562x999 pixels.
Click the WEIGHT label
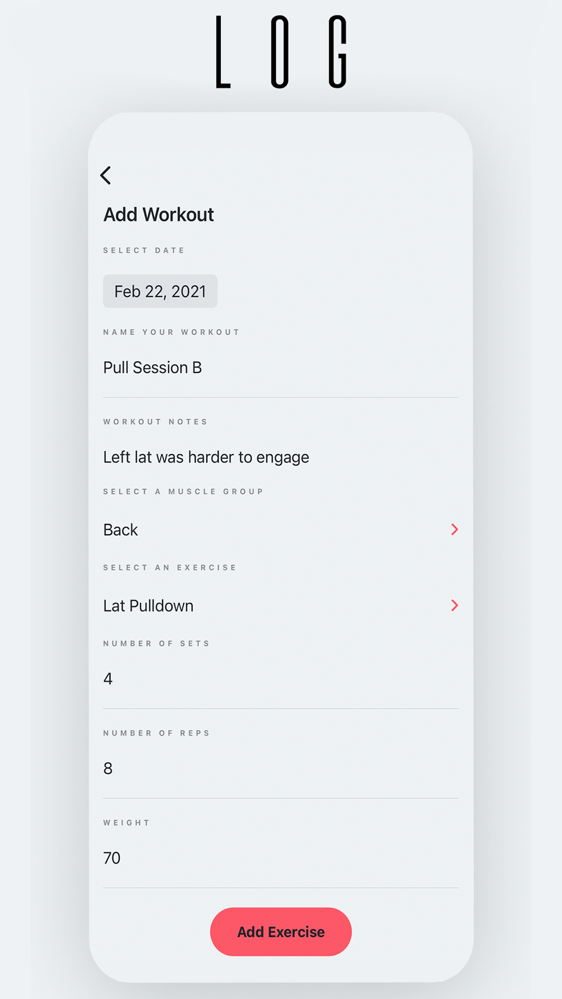pos(126,823)
